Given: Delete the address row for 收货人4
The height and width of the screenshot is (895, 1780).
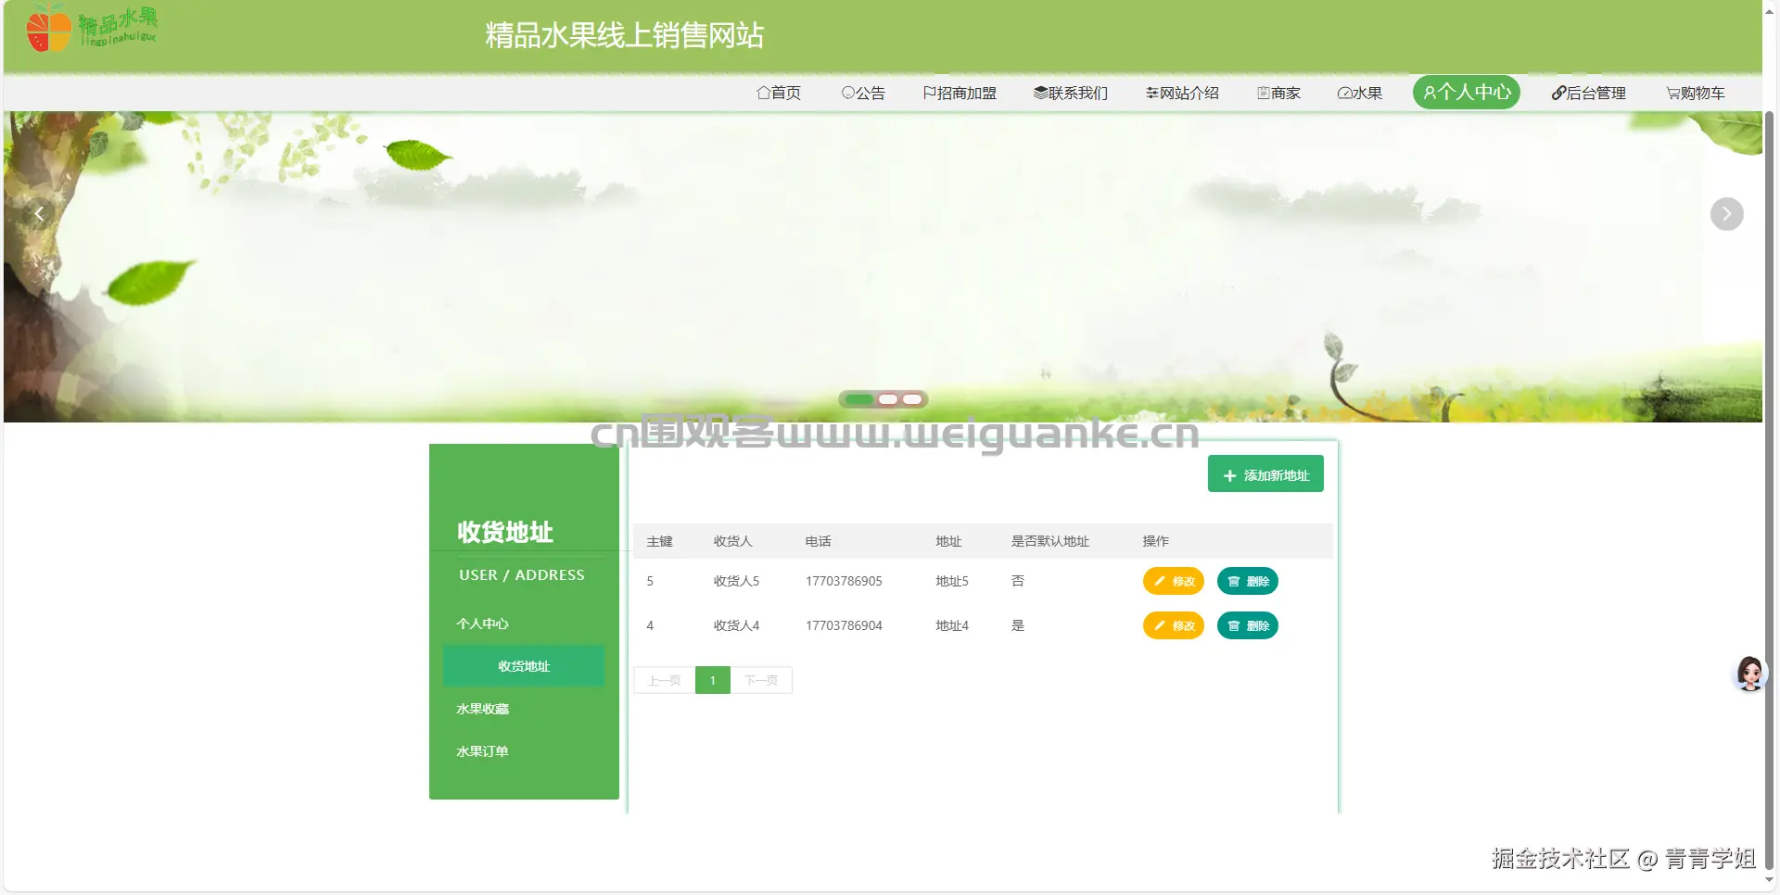Looking at the screenshot, I should [x=1248, y=625].
